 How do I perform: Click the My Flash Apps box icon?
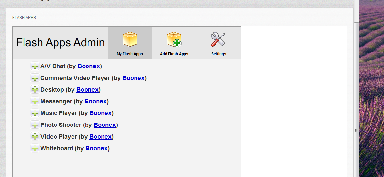pos(130,39)
